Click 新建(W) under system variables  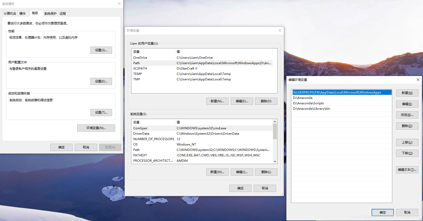[217, 172]
